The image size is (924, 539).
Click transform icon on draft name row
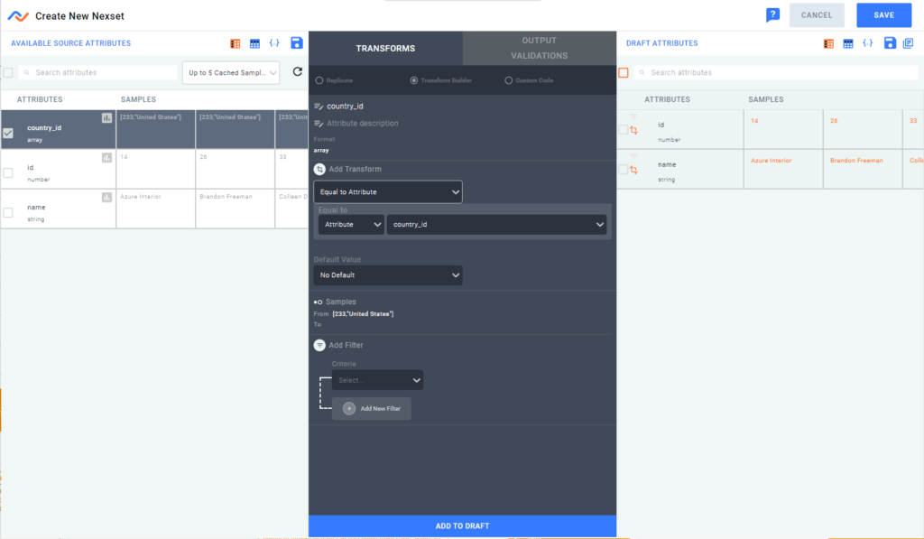pyautogui.click(x=634, y=170)
